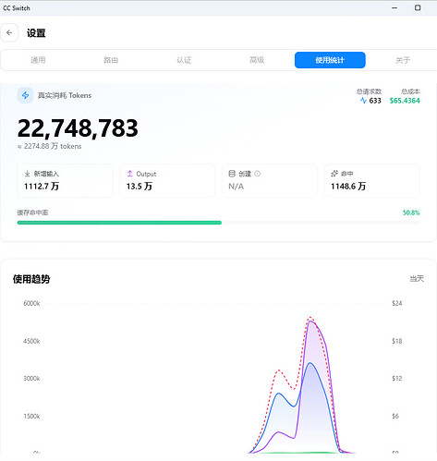Select the 认证 tab
Screen dimensions: 437x461
click(x=184, y=60)
